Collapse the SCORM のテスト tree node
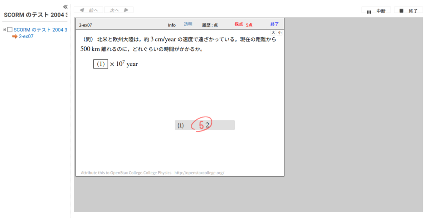The height and width of the screenshot is (218, 425). point(4,29)
